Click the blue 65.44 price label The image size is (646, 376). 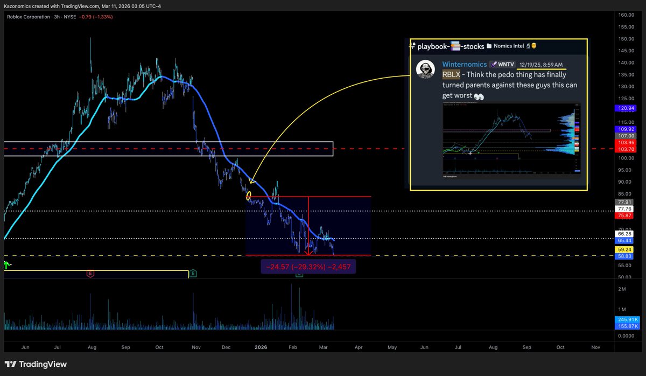(x=625, y=240)
